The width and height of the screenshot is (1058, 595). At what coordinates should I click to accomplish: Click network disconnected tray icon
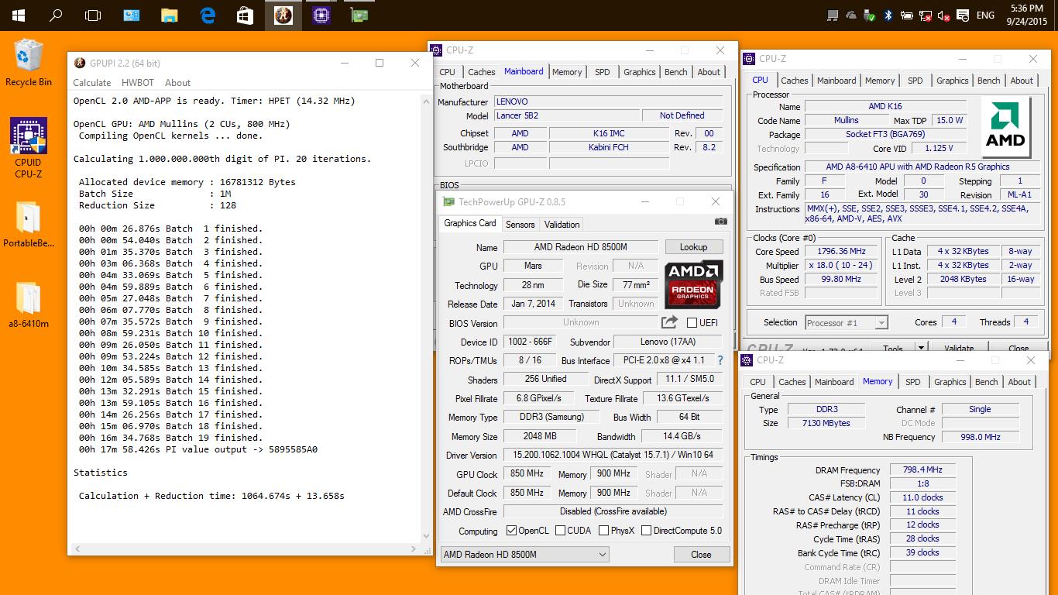click(x=926, y=15)
